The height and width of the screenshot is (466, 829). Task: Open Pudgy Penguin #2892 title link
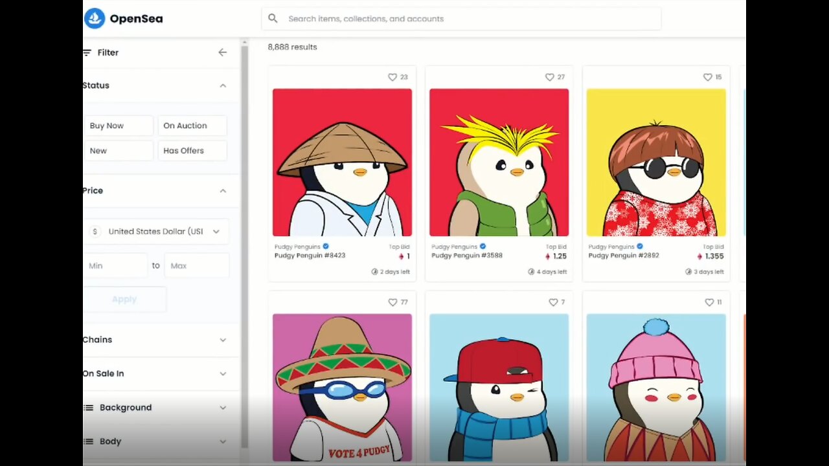[624, 256]
